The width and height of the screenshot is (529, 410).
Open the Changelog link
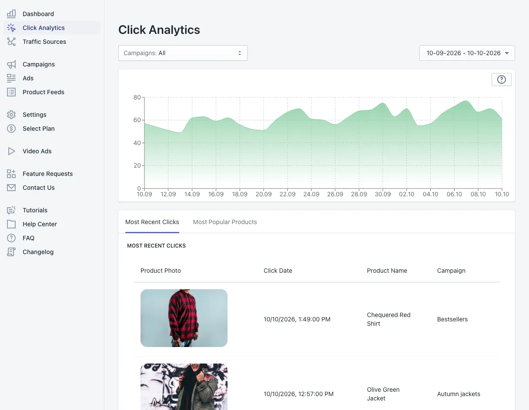pos(38,252)
